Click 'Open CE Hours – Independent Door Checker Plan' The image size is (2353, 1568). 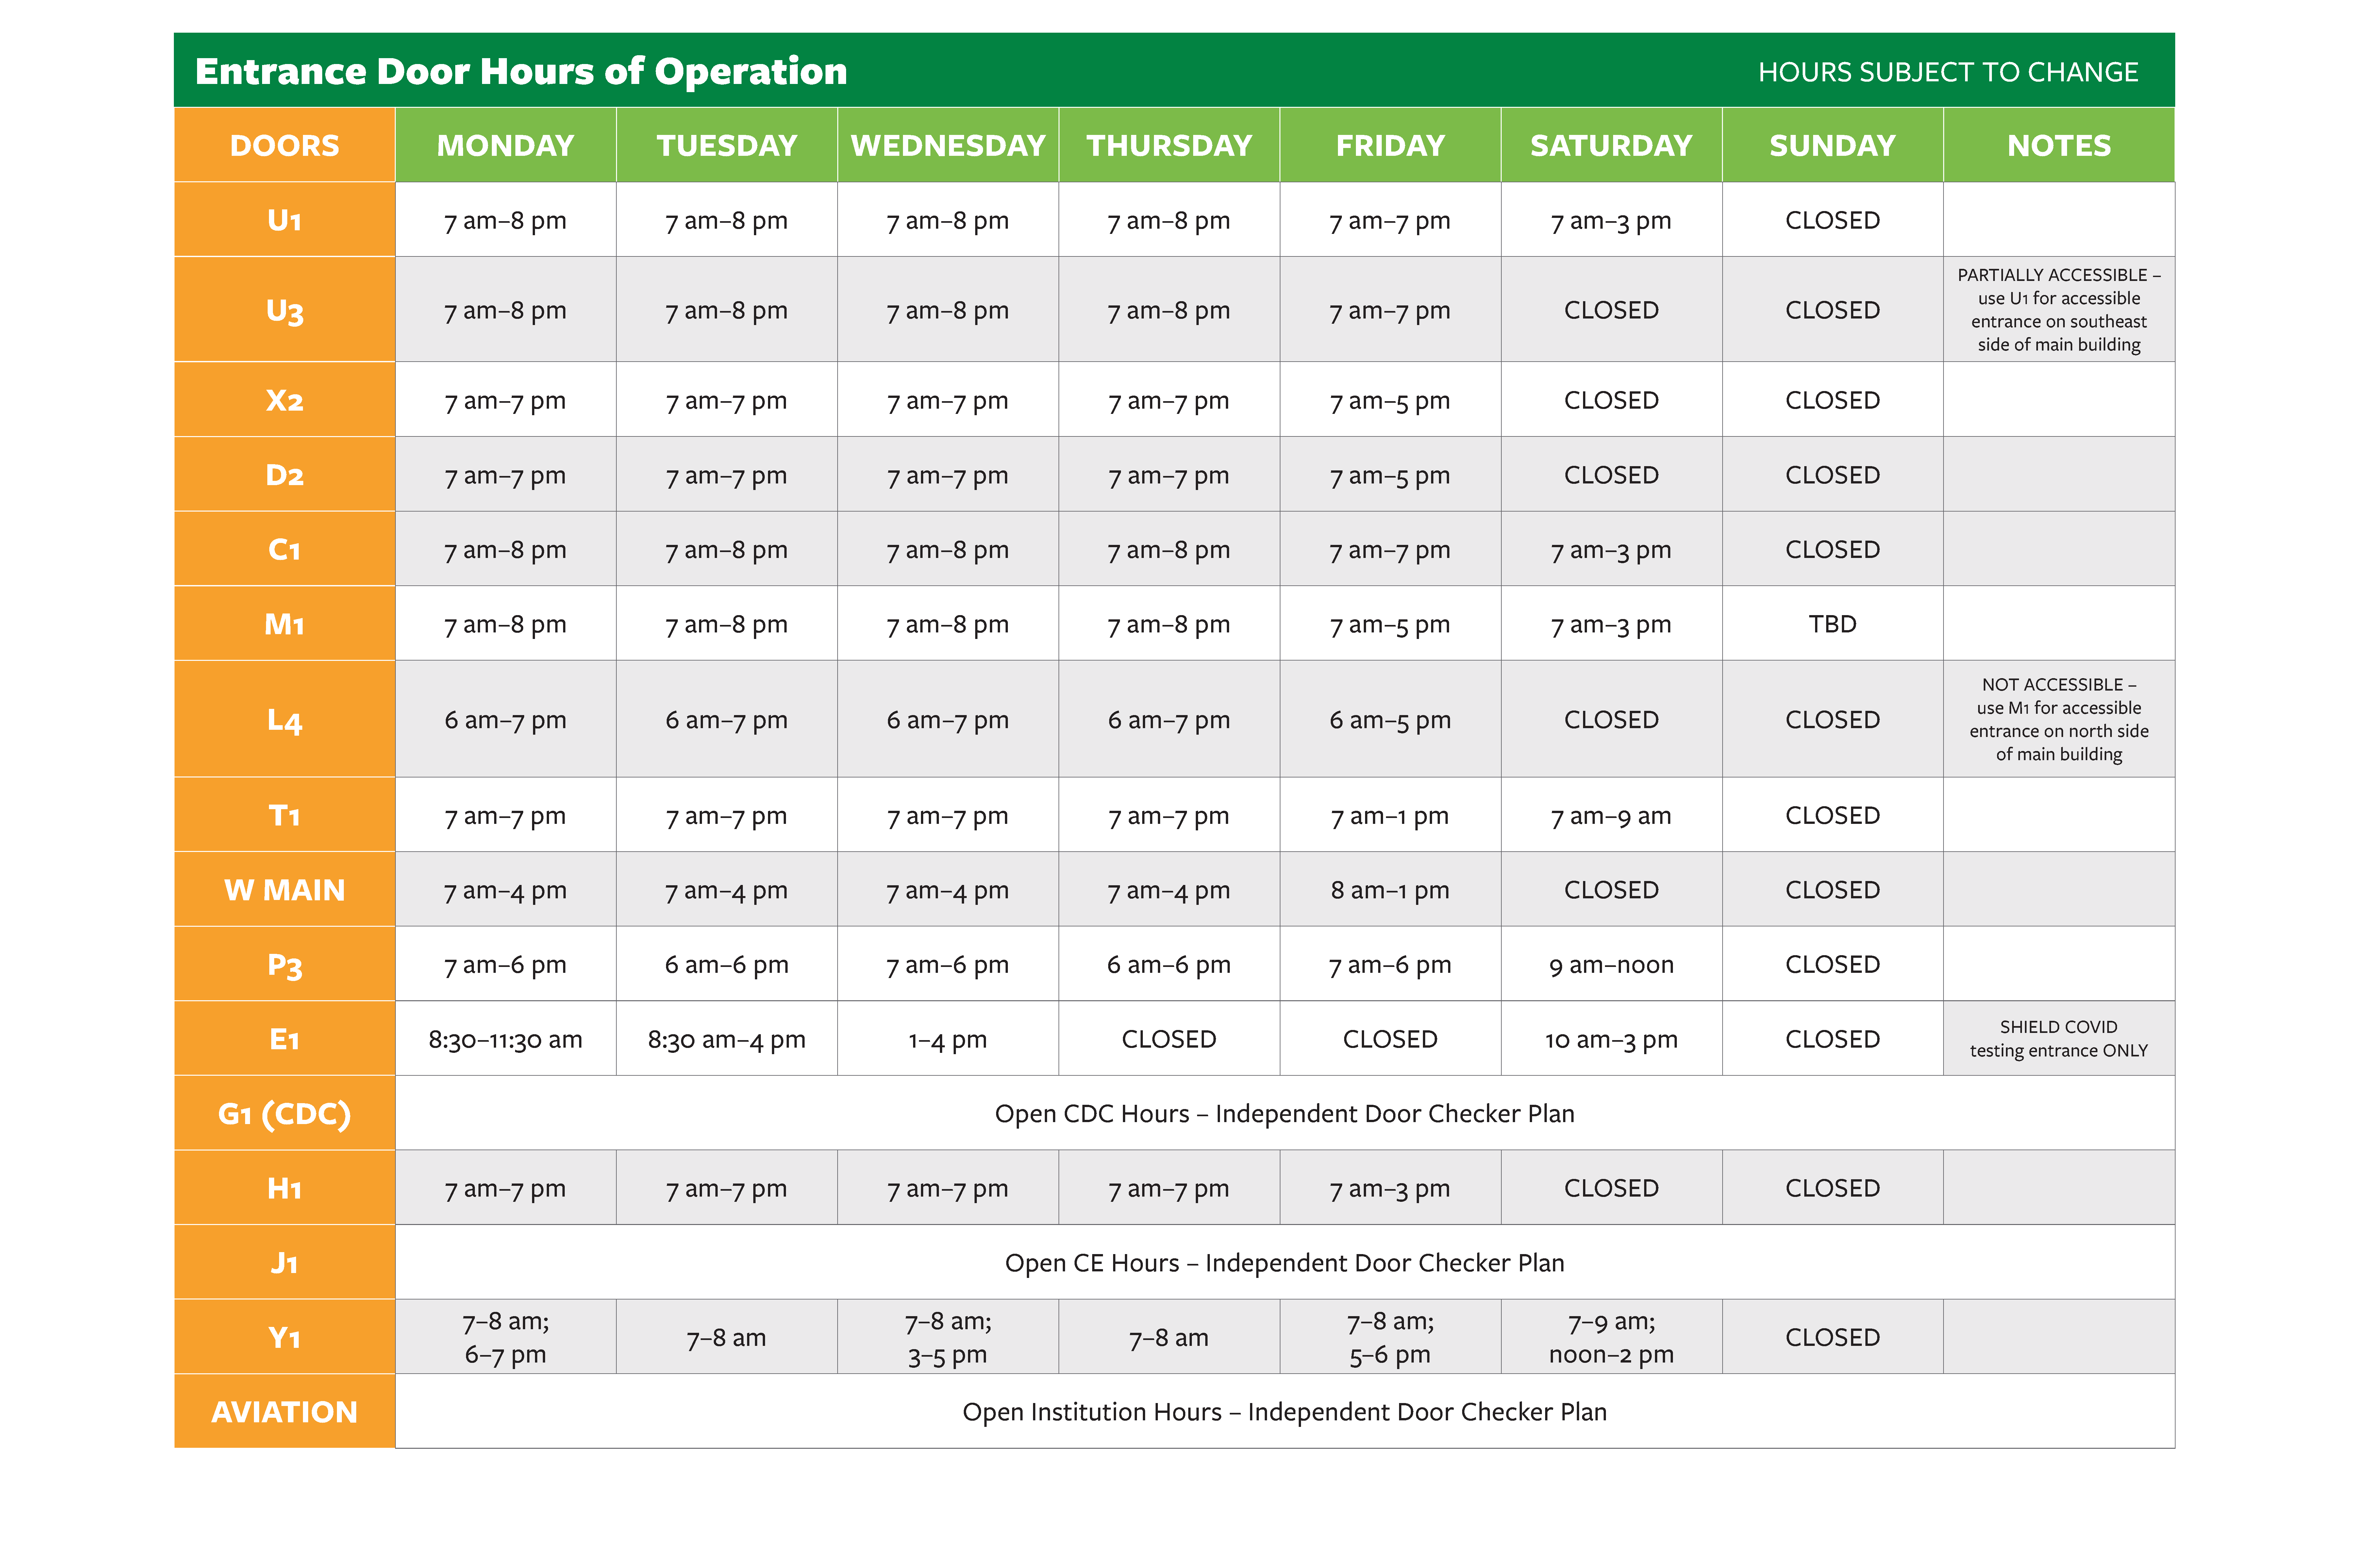1285,1262
